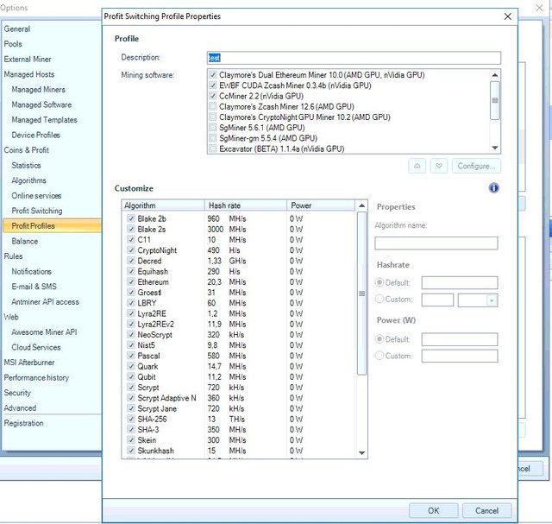Enable Claymore's CryptoNight GPU Miner 10.2
The width and height of the screenshot is (552, 524).
pos(213,117)
